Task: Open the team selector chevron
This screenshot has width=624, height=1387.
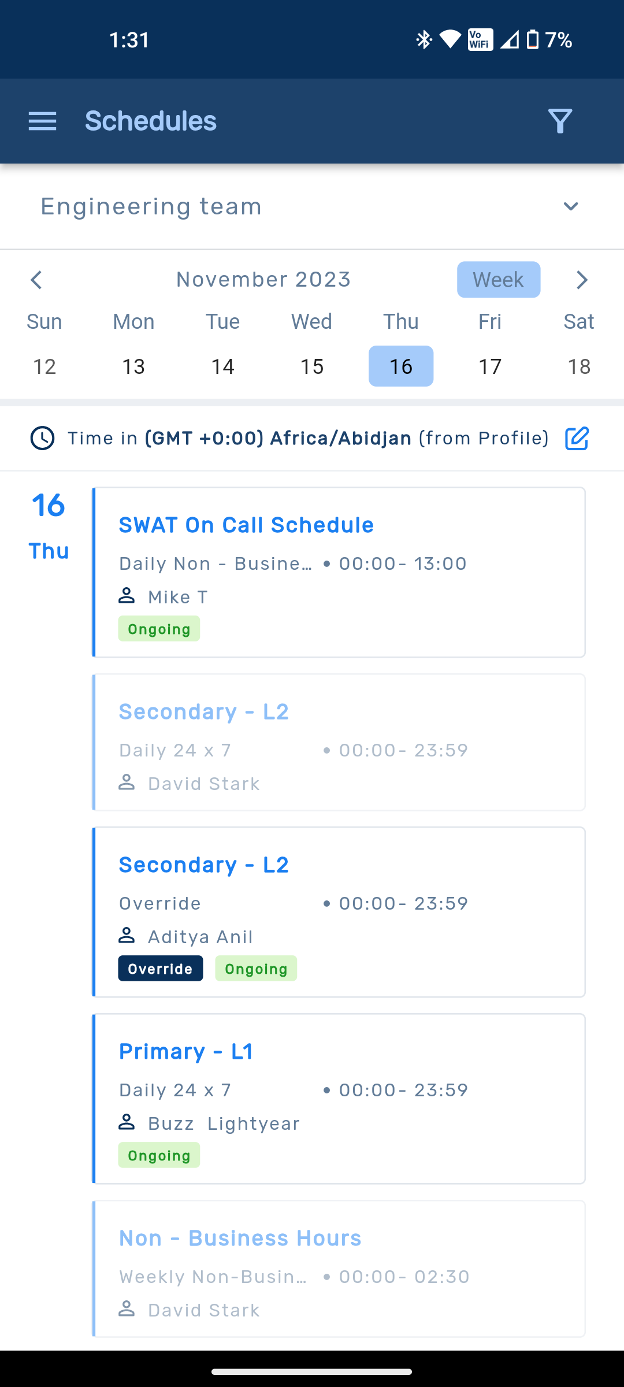Action: click(571, 207)
